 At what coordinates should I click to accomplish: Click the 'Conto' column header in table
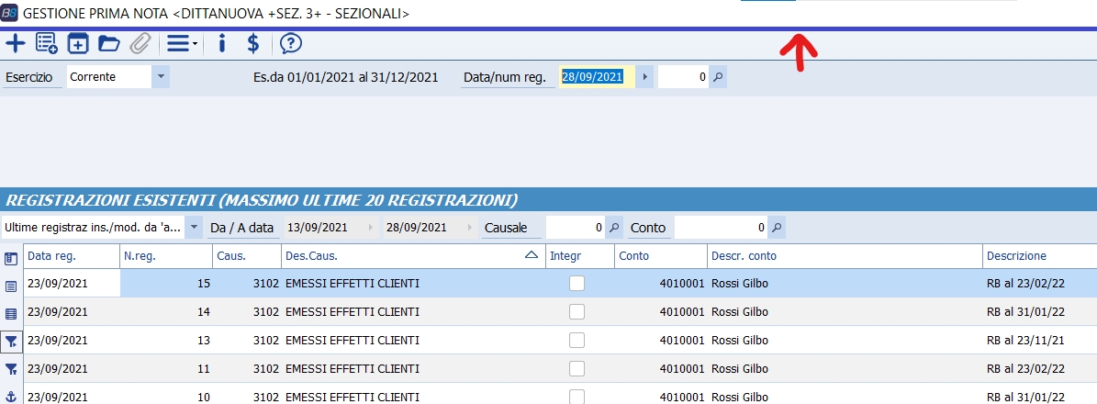661,256
